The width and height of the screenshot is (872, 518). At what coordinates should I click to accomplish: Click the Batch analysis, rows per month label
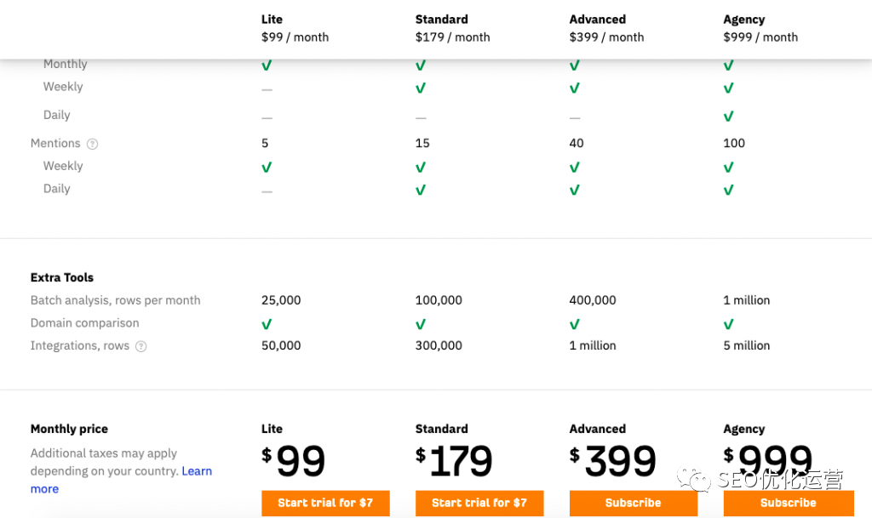pyautogui.click(x=116, y=300)
